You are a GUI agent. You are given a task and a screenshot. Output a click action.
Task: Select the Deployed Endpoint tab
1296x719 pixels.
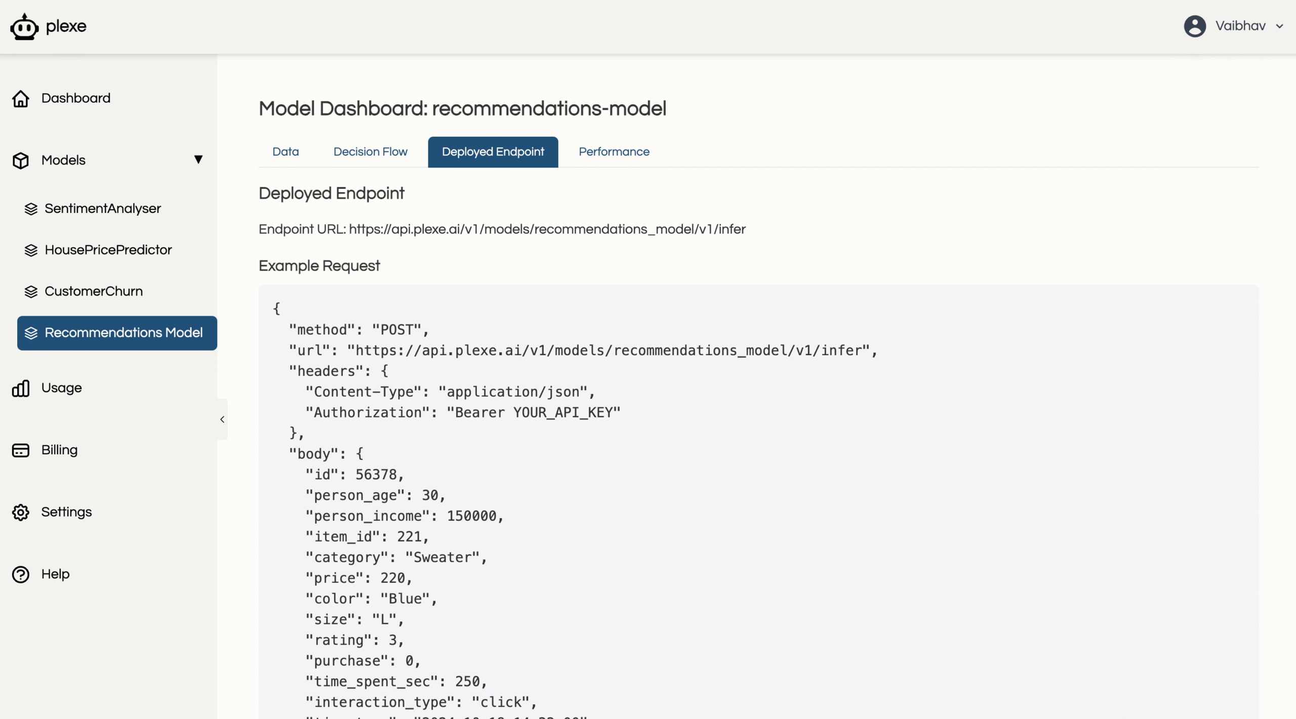point(493,152)
